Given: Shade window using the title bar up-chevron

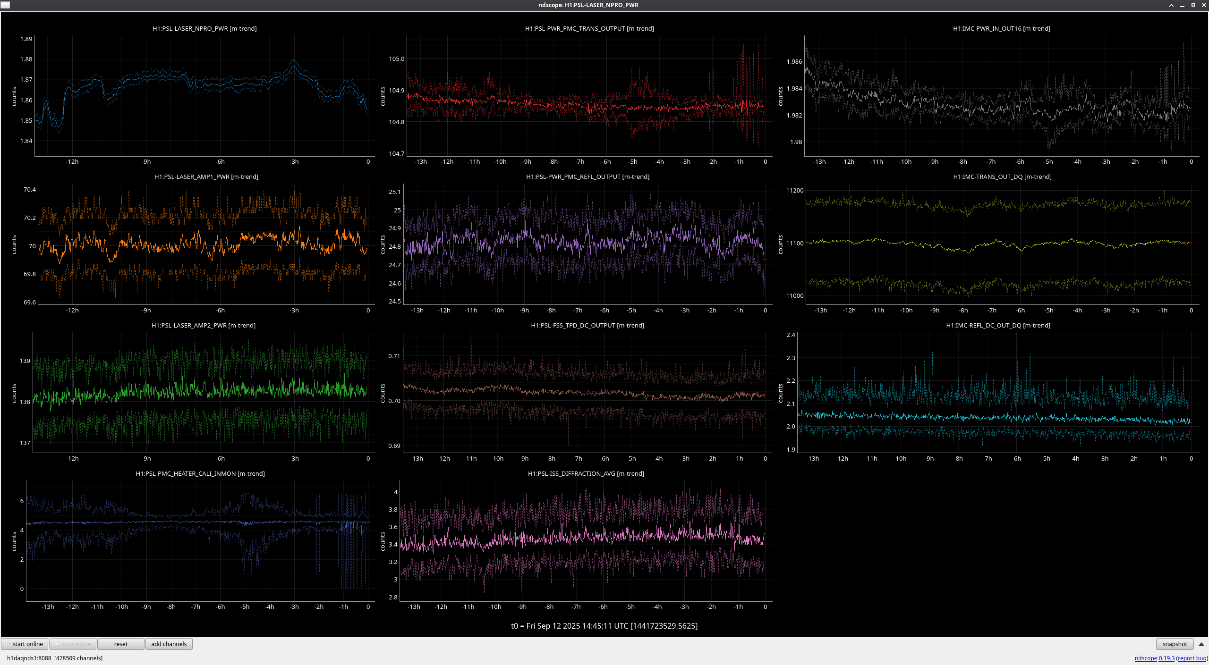Looking at the screenshot, I should (1171, 5).
